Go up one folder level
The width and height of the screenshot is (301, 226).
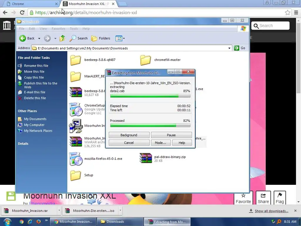tap(62, 38)
